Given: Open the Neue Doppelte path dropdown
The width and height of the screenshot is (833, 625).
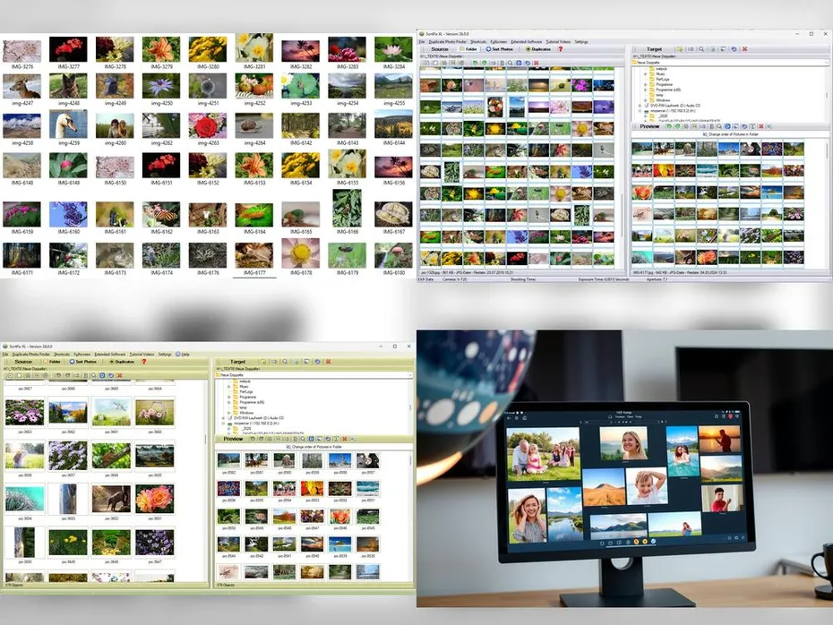Looking at the screenshot, I should click(x=826, y=61).
